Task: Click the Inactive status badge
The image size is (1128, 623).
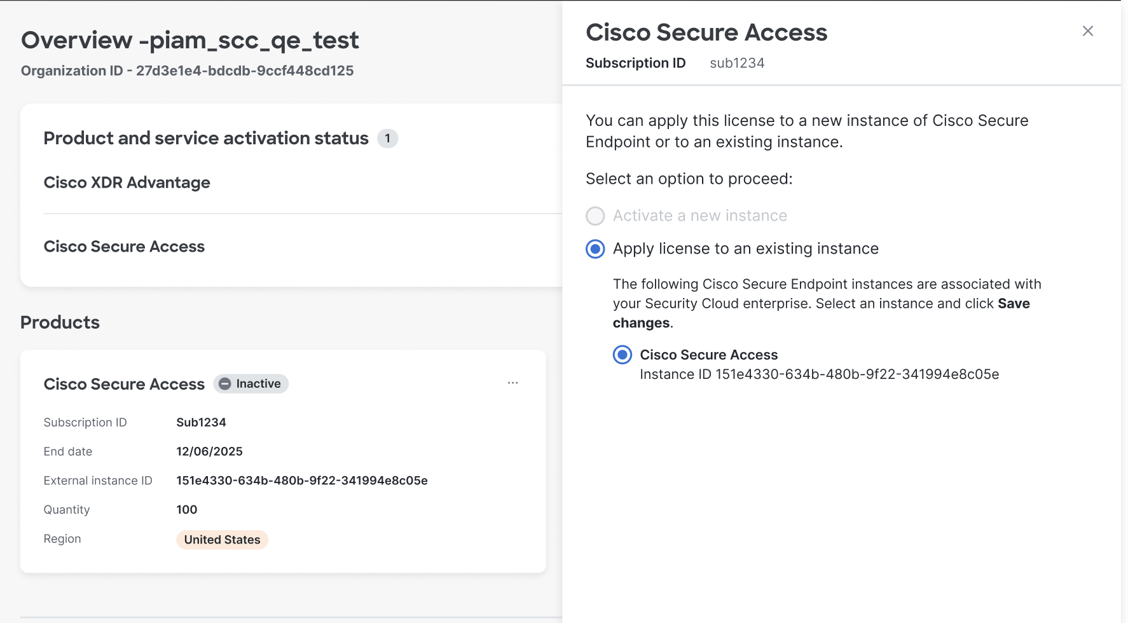Action: coord(251,383)
